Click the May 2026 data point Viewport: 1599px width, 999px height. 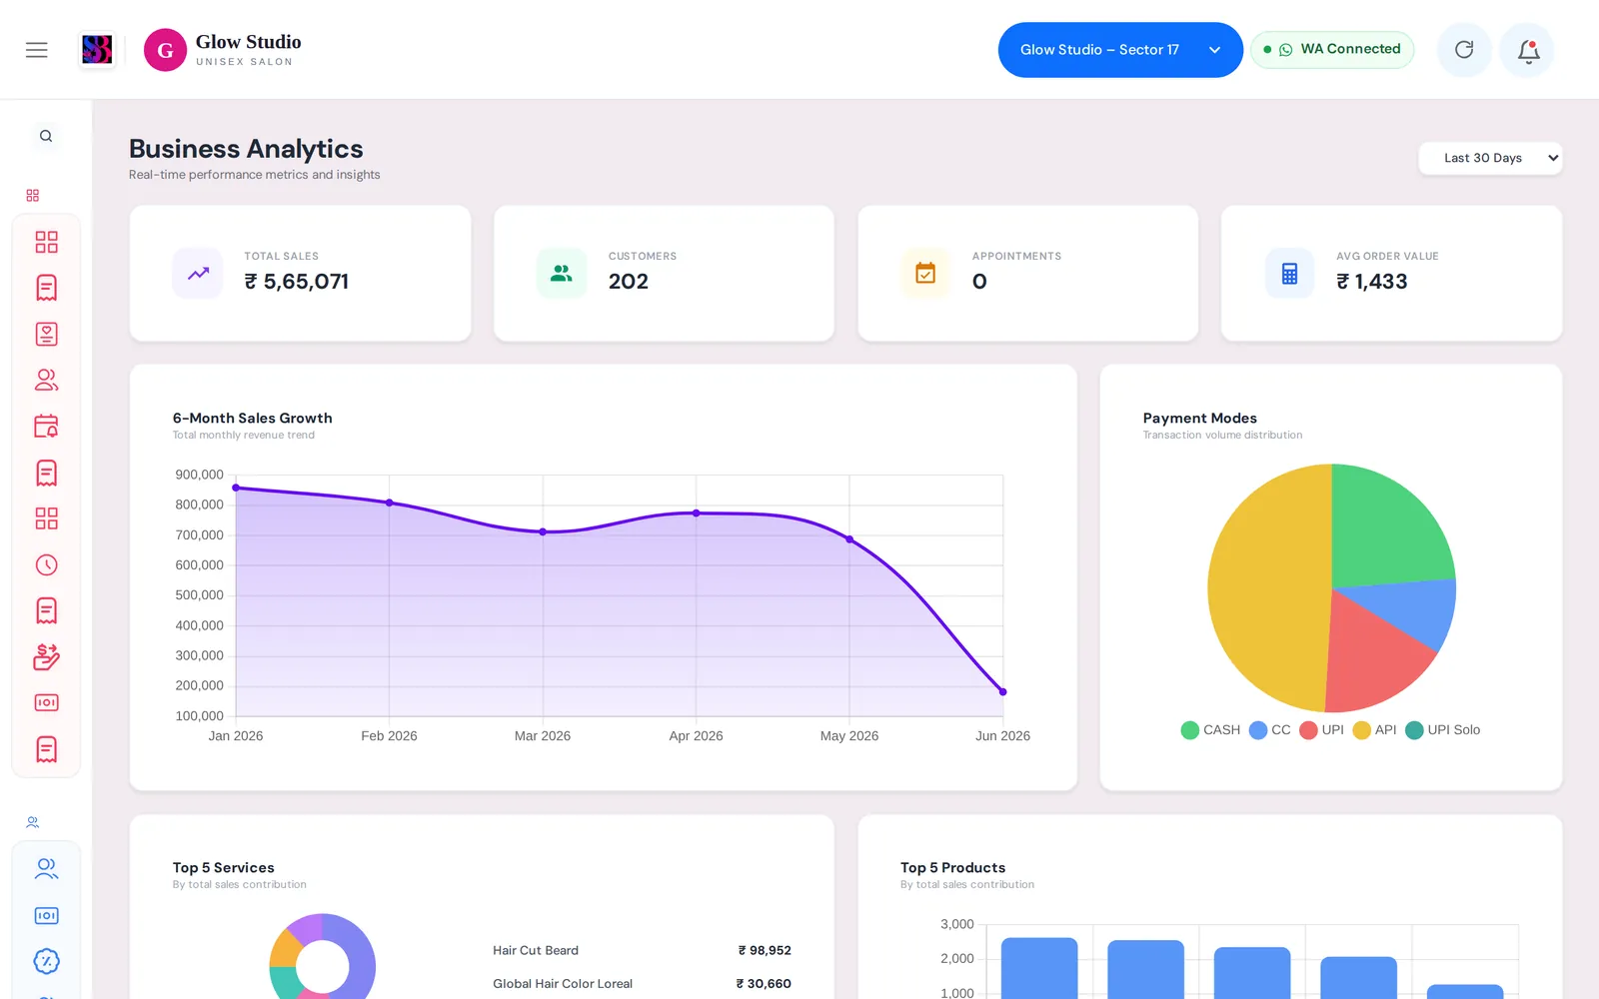pyautogui.click(x=849, y=539)
